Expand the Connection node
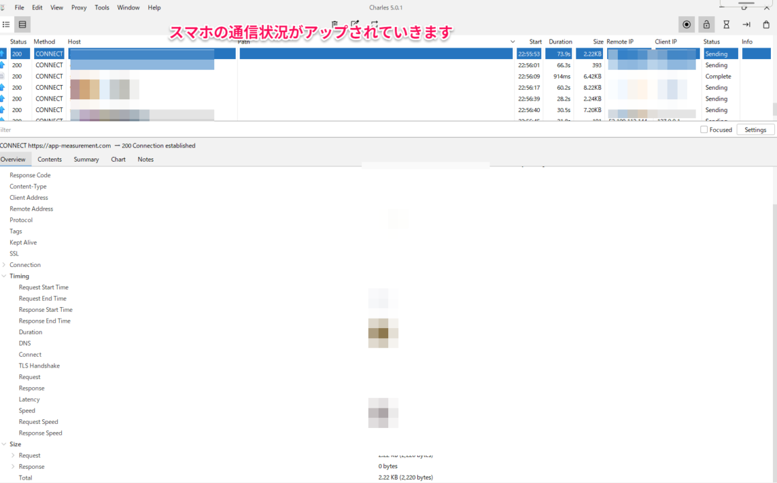 click(x=4, y=265)
